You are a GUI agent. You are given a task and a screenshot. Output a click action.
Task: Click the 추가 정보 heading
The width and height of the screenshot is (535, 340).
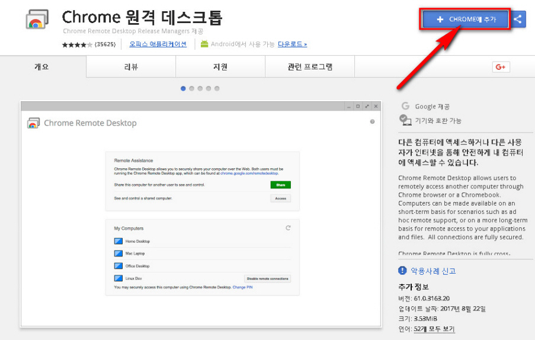pos(413,287)
